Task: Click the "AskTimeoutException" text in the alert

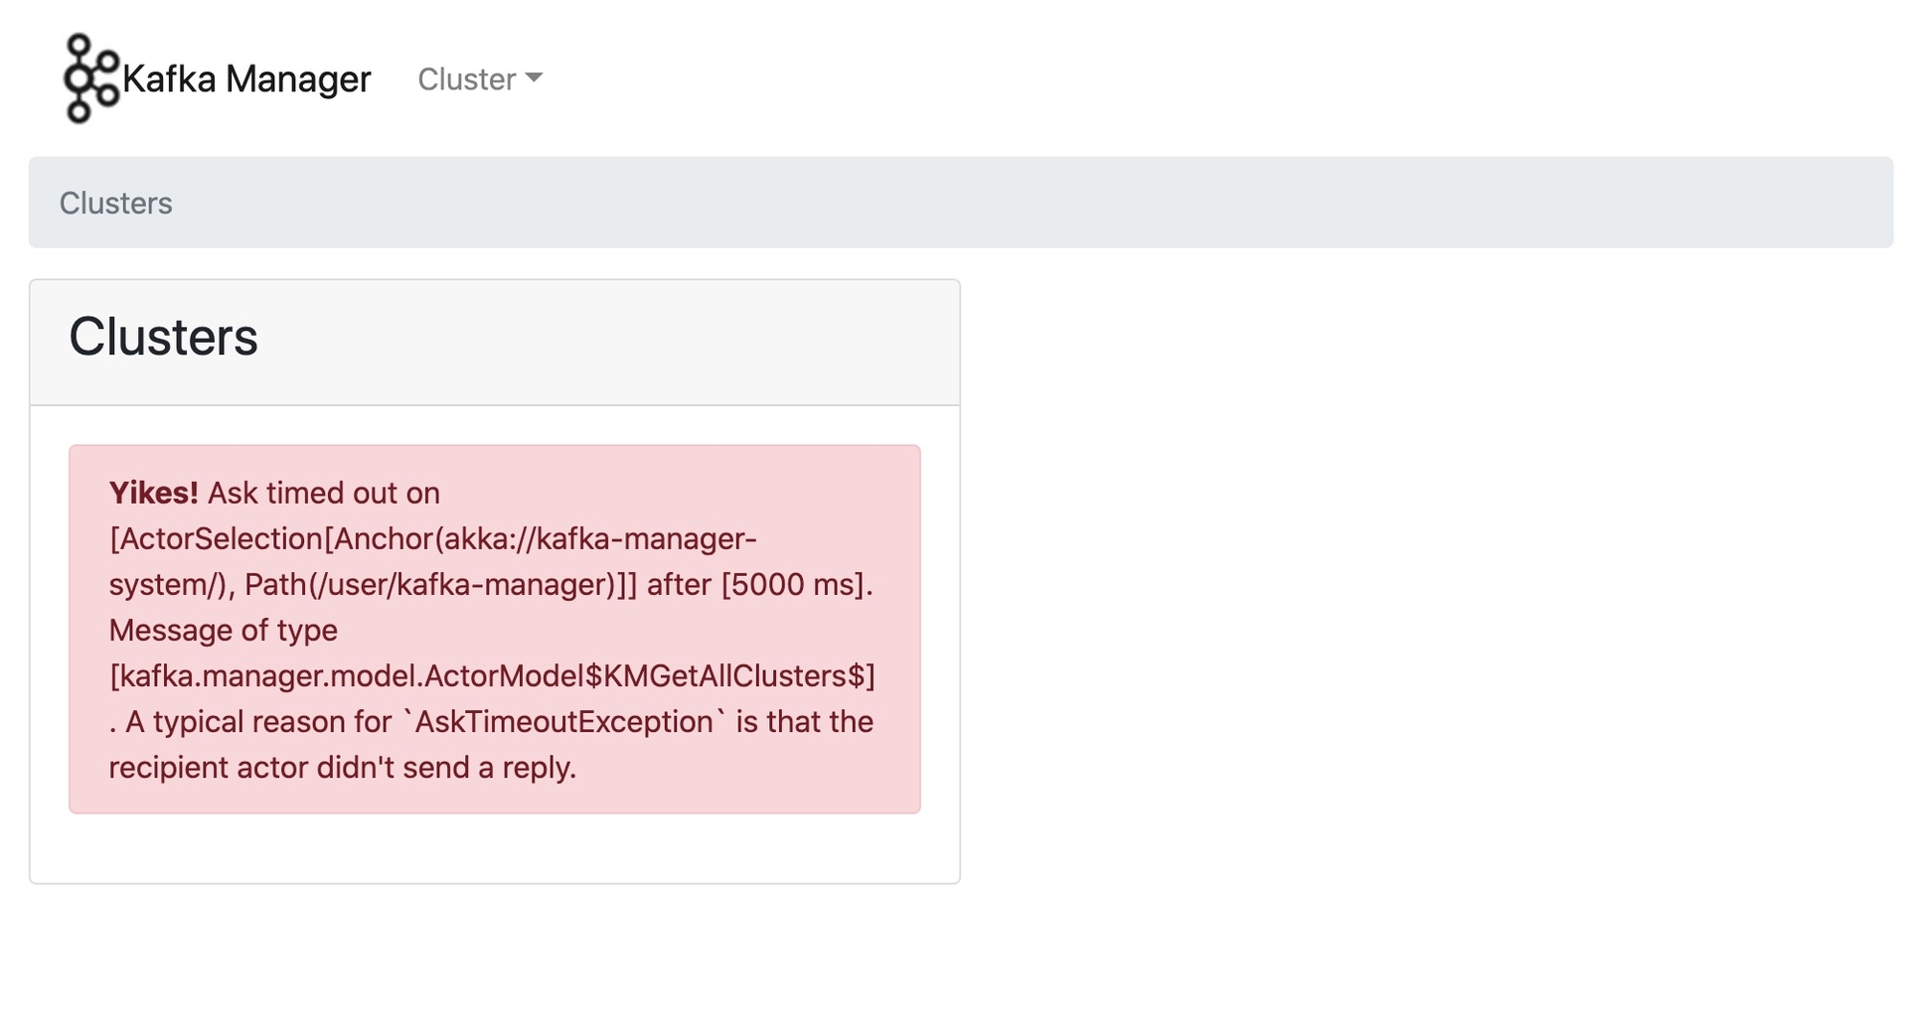Action: [563, 721]
